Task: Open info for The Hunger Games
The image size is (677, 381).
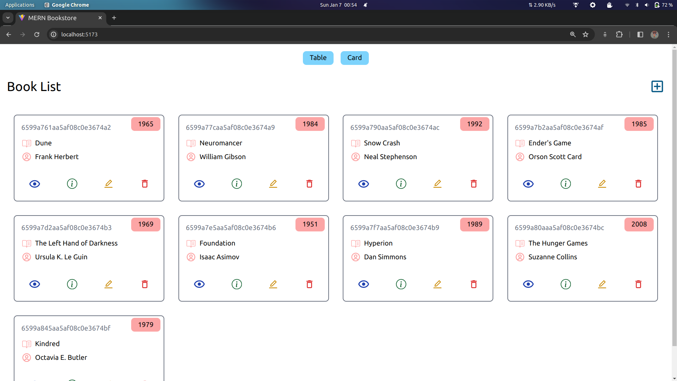Action: pyautogui.click(x=565, y=284)
